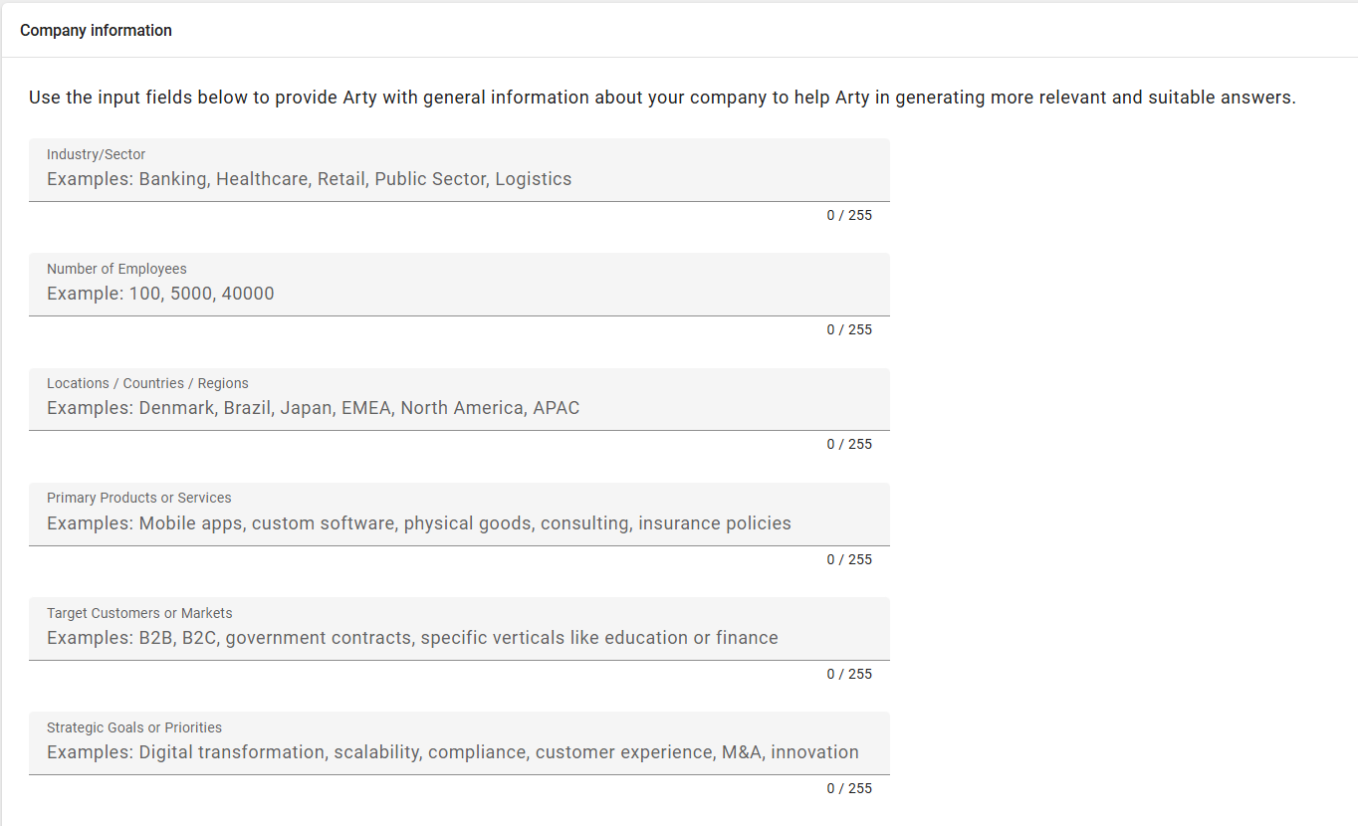Click the Industry/Sector field label
This screenshot has height=826, width=1358.
[x=96, y=154]
